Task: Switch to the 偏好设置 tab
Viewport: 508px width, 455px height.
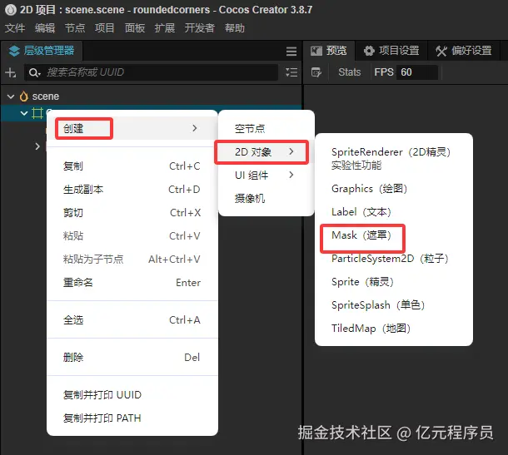Action: pyautogui.click(x=464, y=51)
